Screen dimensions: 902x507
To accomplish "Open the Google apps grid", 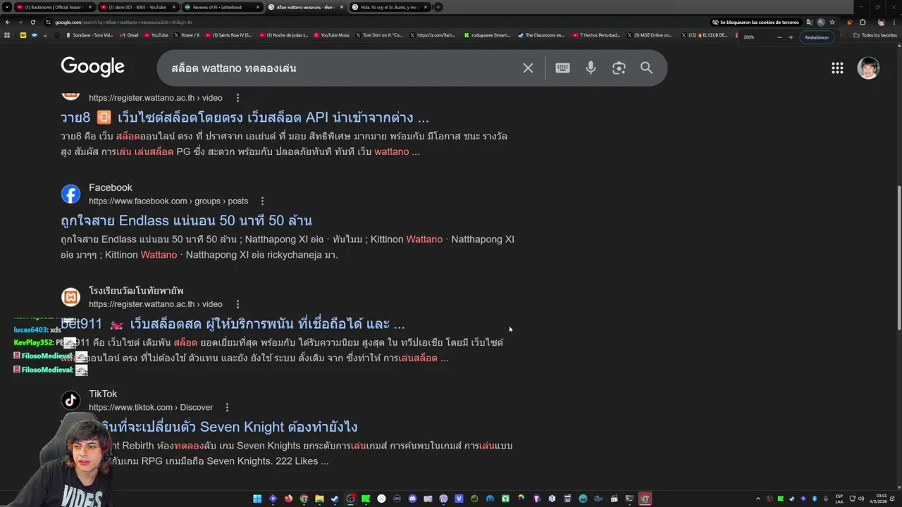I will coord(837,68).
